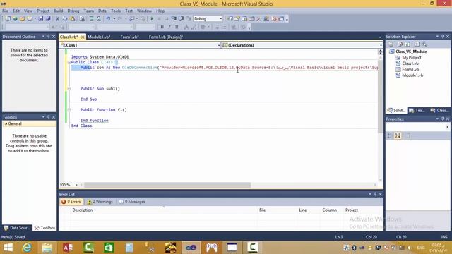Click View Class Diagram icon in Solution Explorer
This screenshot has width=452, height=254.
pos(424,44)
